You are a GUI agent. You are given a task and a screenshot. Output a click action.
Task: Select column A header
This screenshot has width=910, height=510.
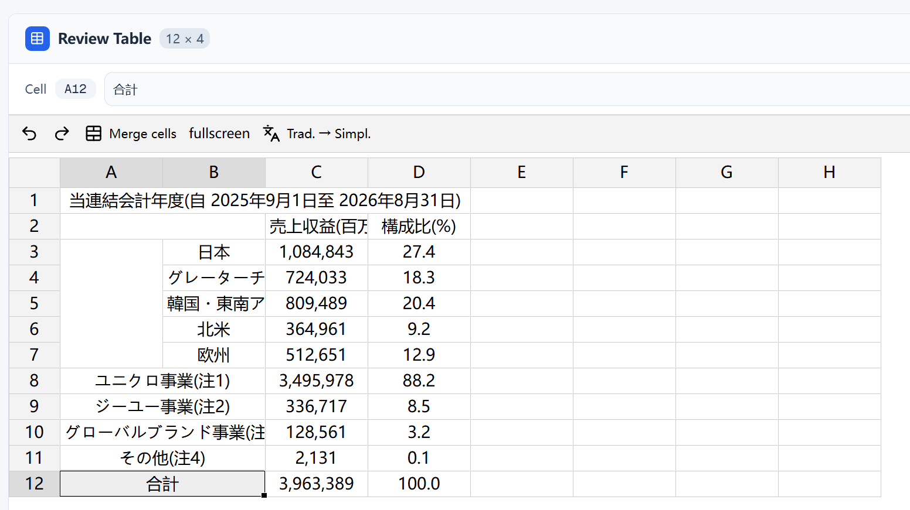coord(111,172)
